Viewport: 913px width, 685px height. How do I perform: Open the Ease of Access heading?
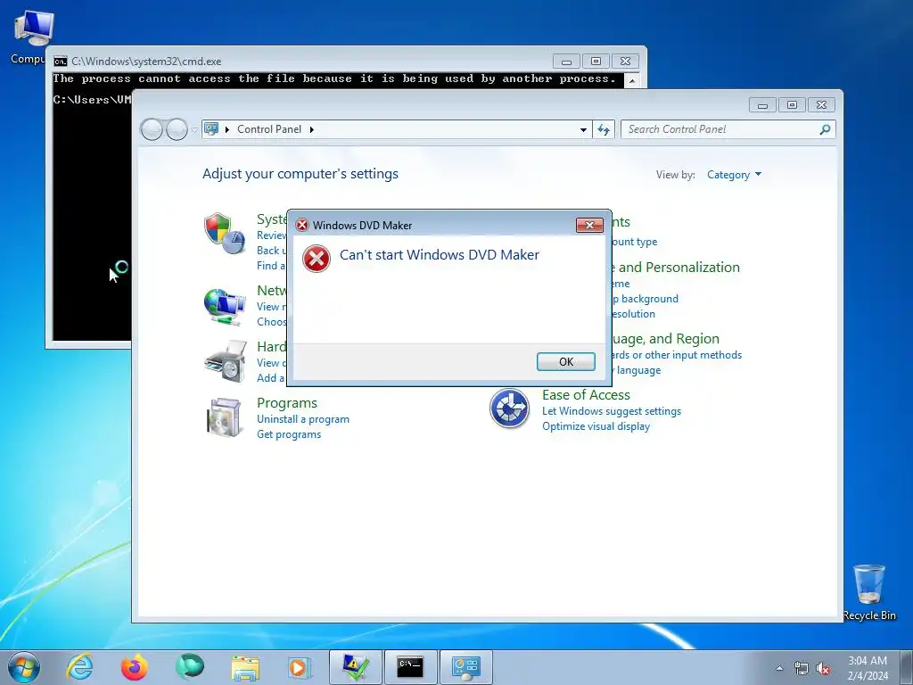(x=586, y=395)
